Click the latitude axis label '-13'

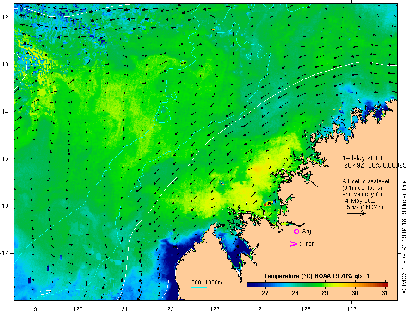point(5,65)
